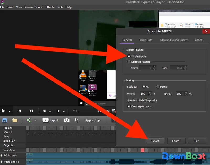Screen dimensions: 210x165
Task: Mute the Microphone track speaker
Action: pos(2,162)
